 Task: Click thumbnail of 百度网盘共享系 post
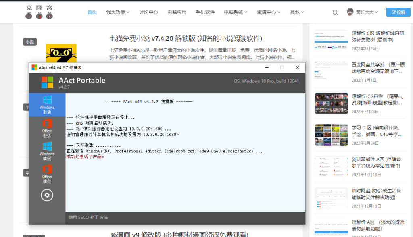tap(332, 72)
